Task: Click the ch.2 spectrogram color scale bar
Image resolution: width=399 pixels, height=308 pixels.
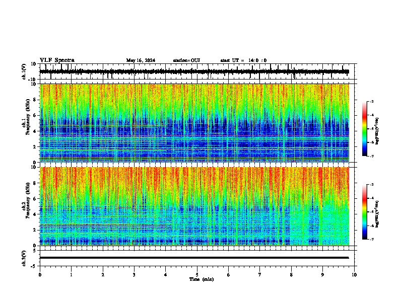Action: (x=364, y=212)
